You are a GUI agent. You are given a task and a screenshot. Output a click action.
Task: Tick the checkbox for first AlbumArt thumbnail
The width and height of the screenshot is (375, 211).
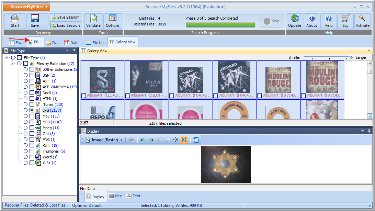[83, 96]
